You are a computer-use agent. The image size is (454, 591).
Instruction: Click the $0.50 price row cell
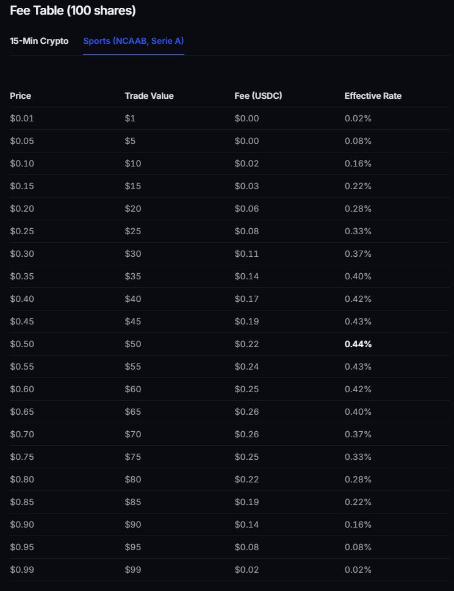tap(22, 344)
